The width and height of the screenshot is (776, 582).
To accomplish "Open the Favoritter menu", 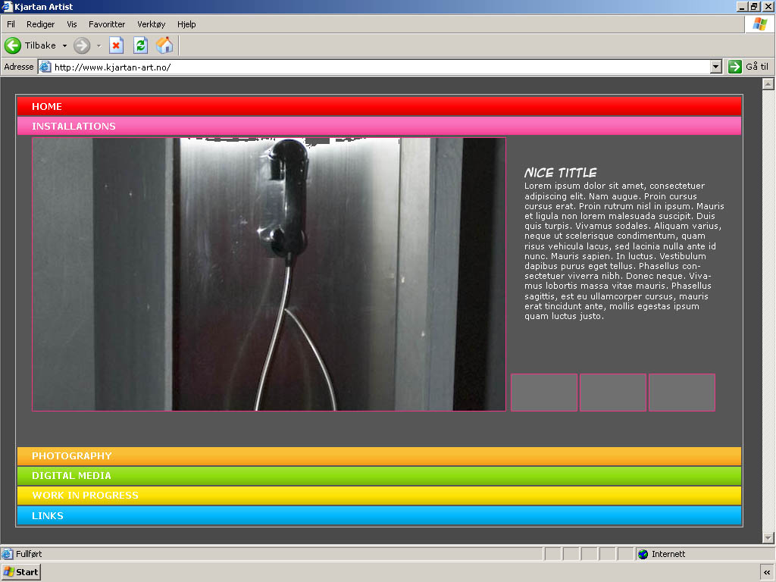I will coord(107,24).
